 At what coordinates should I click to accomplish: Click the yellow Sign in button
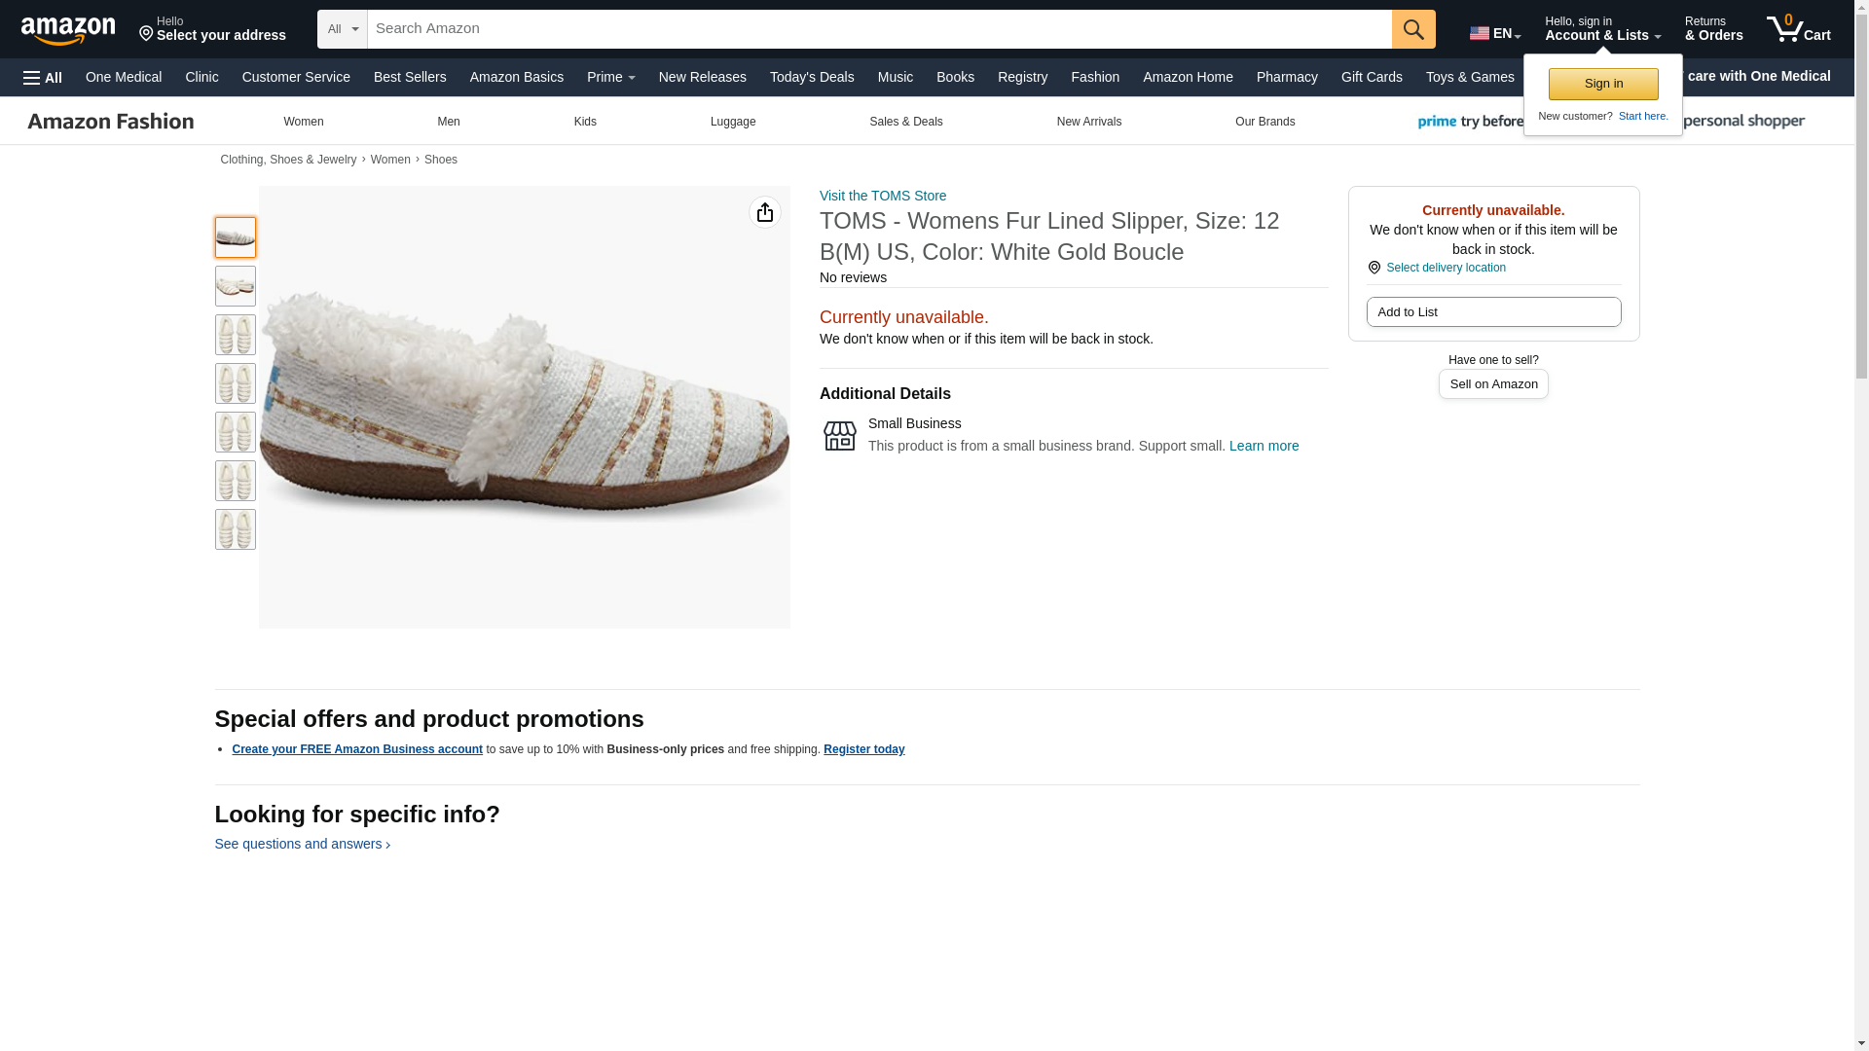[x=1602, y=84]
